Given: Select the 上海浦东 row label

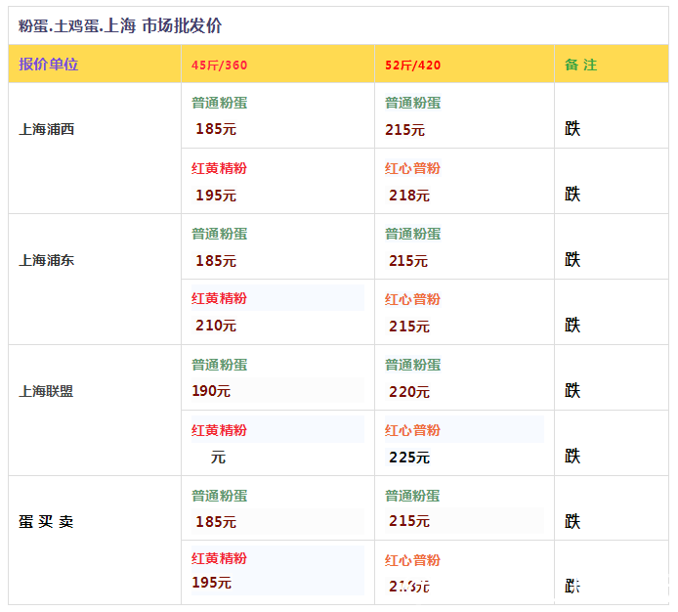Looking at the screenshot, I should point(46,260).
